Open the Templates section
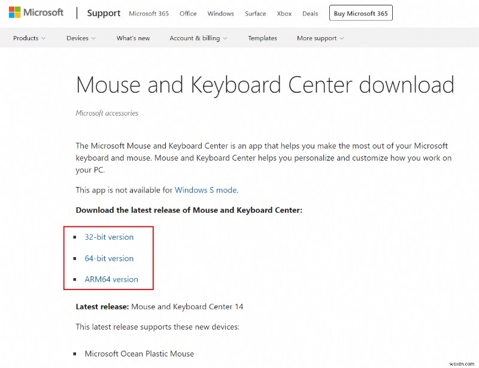The image size is (479, 368). (x=262, y=38)
